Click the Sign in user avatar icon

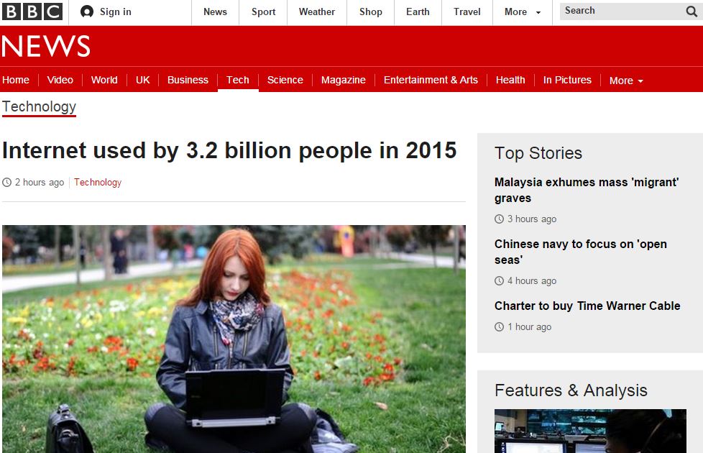point(87,12)
